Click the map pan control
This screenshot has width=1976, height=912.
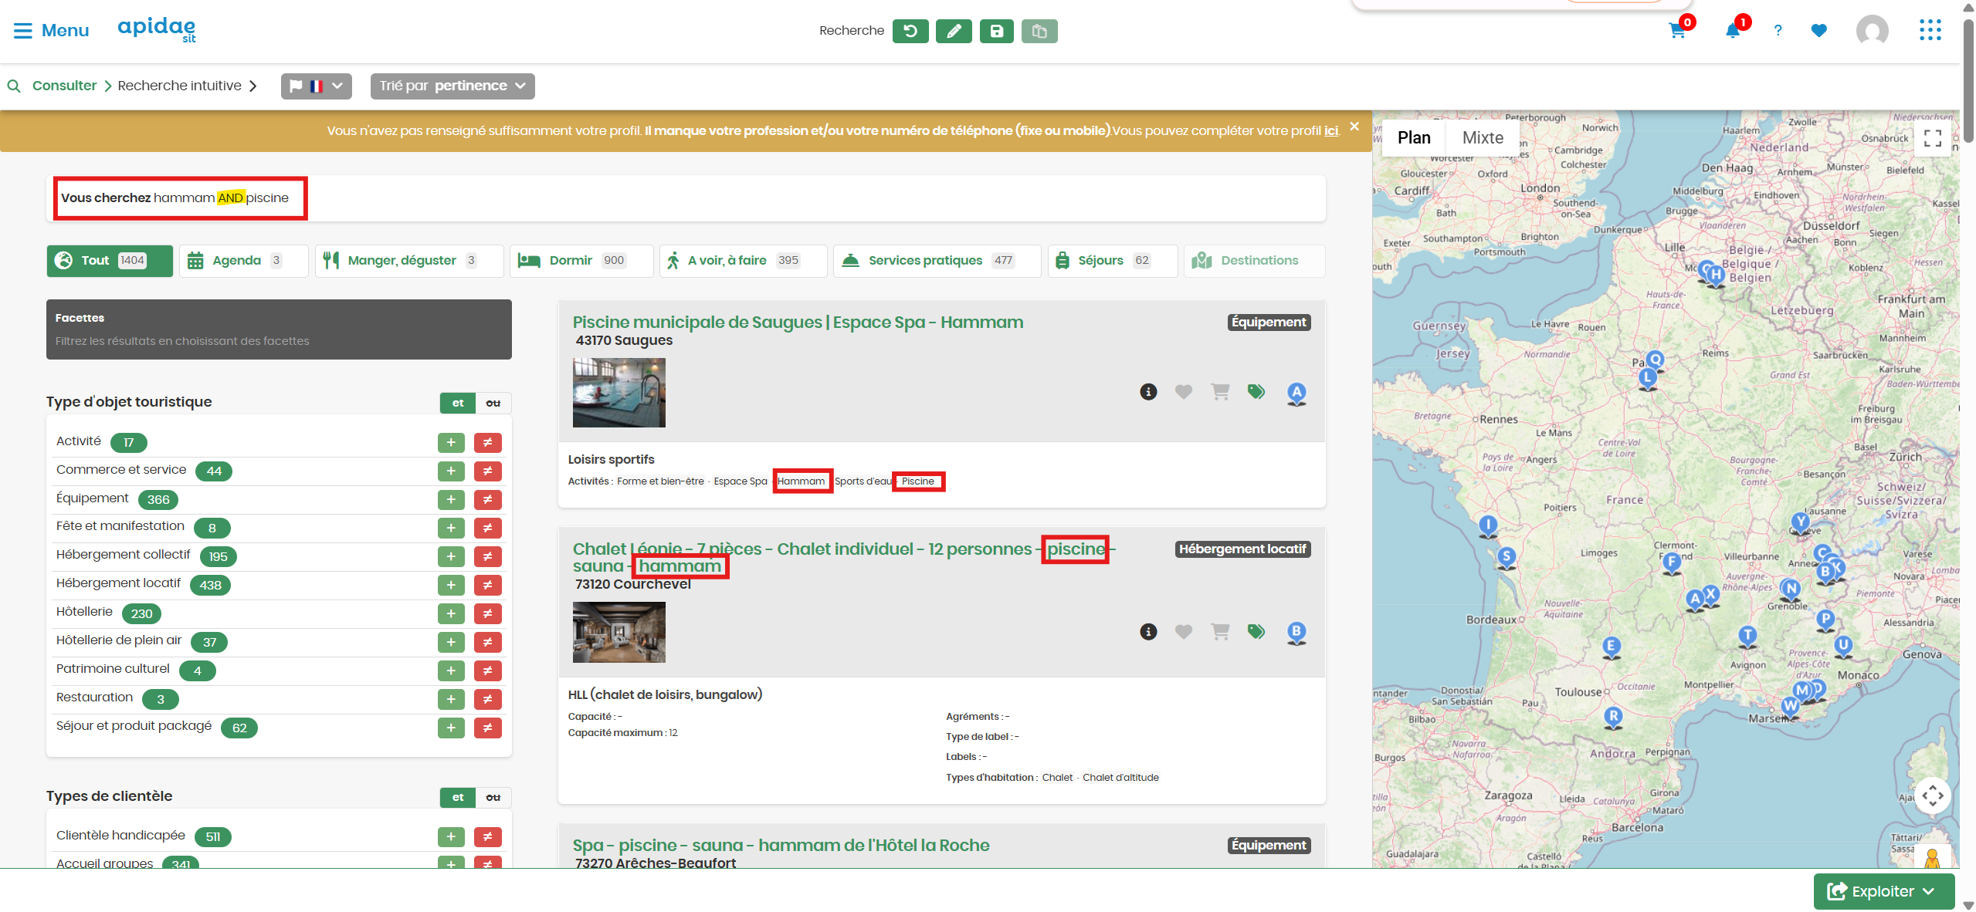click(1933, 795)
